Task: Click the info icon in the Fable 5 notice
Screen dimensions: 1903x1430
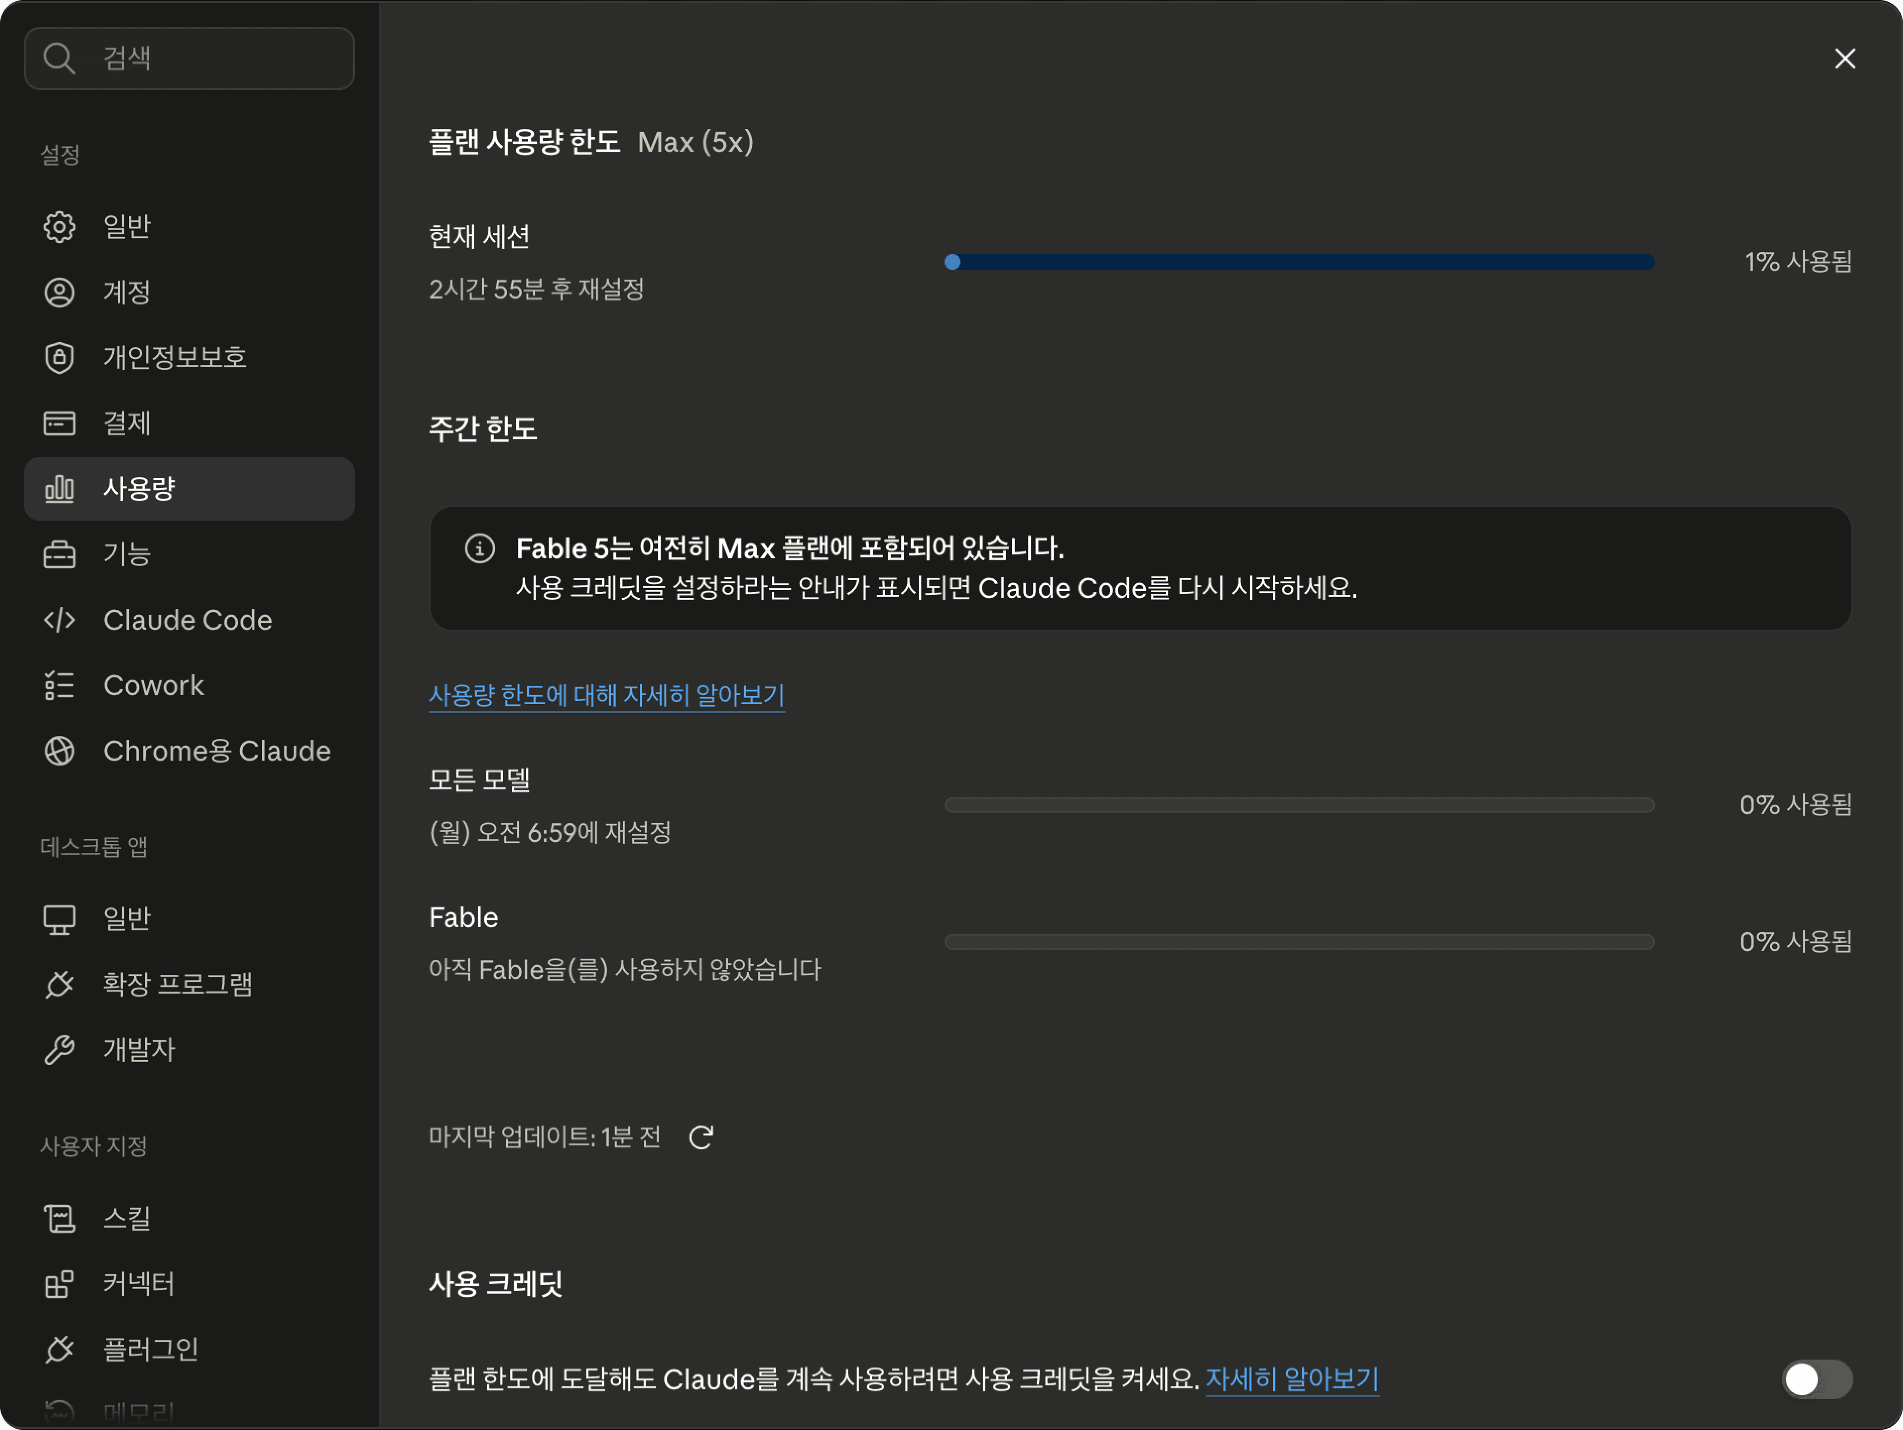Action: click(x=480, y=548)
